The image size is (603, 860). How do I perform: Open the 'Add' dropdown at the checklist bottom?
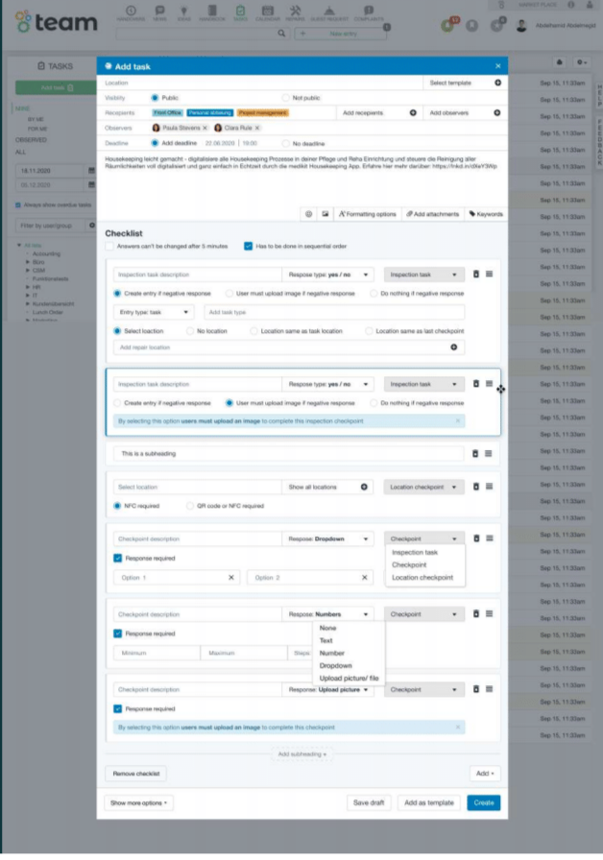point(485,774)
